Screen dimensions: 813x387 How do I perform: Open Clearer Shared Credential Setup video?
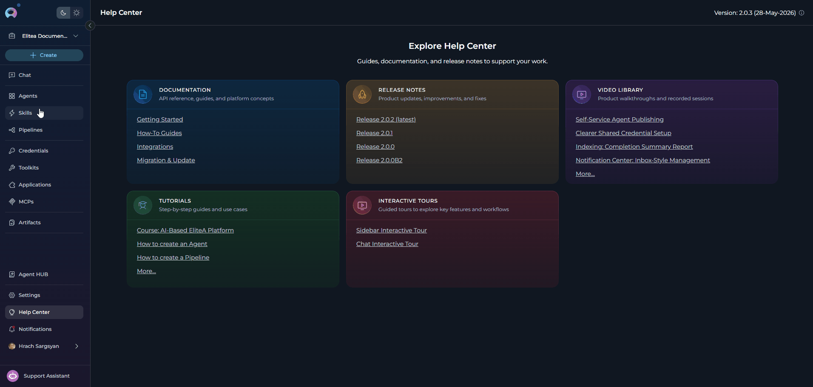click(x=623, y=133)
